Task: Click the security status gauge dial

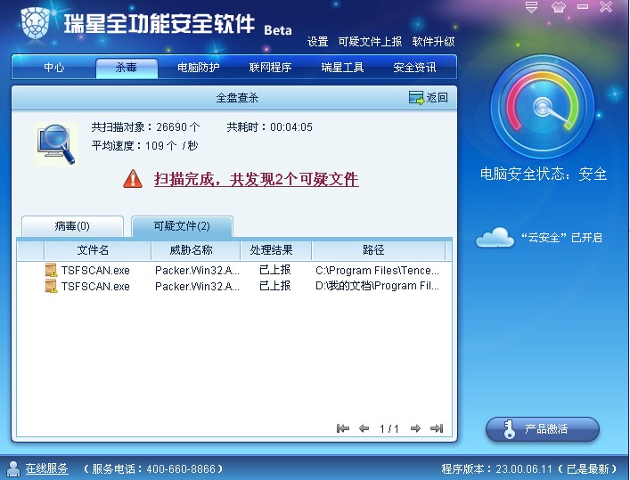Action: 543,107
